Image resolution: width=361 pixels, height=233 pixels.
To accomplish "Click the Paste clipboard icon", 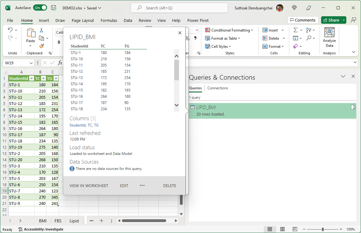I will (x=31, y=33).
